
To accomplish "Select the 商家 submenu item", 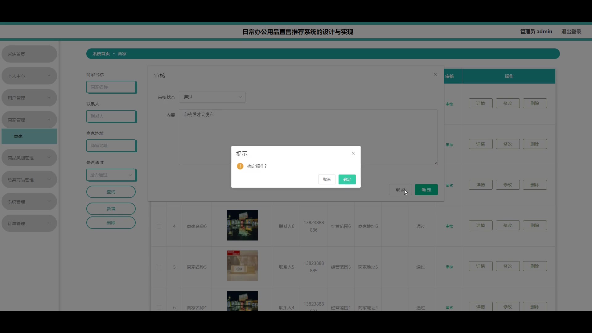I will point(29,136).
